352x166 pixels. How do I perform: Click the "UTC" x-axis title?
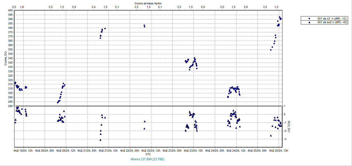148,154
